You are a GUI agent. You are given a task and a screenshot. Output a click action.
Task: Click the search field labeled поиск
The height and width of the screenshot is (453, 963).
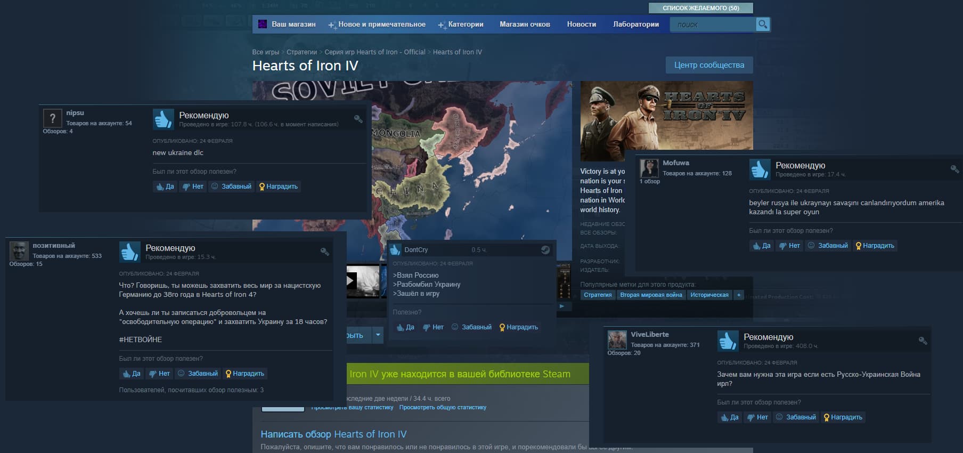[x=713, y=25]
